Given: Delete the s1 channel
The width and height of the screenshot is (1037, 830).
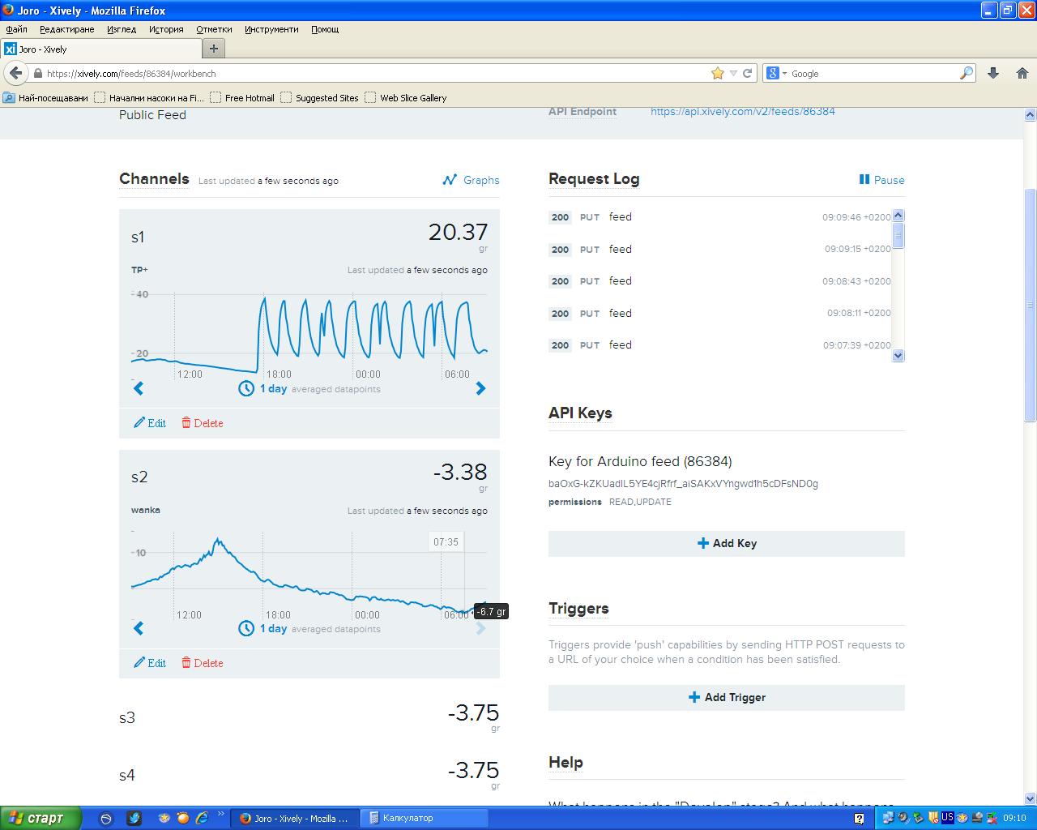Looking at the screenshot, I should coord(202,423).
